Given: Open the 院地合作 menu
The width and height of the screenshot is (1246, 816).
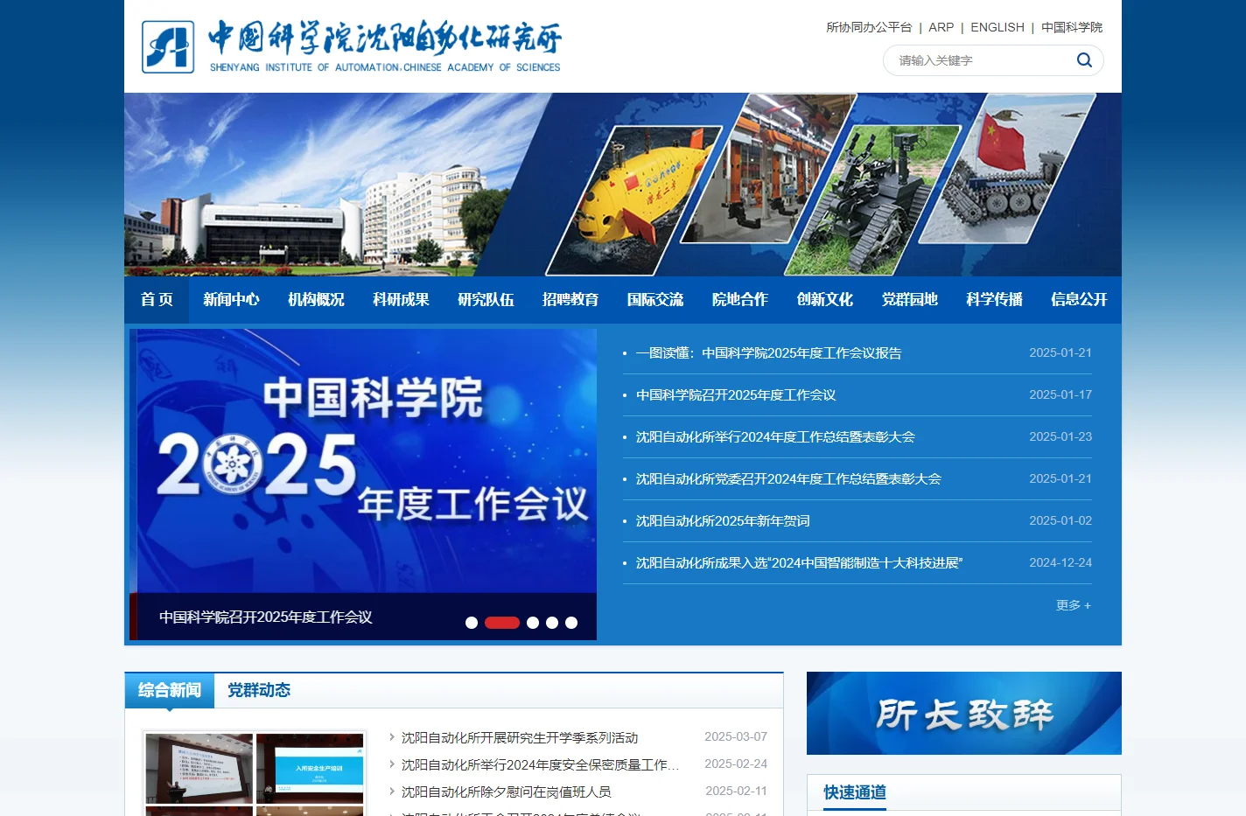Looking at the screenshot, I should (x=740, y=299).
